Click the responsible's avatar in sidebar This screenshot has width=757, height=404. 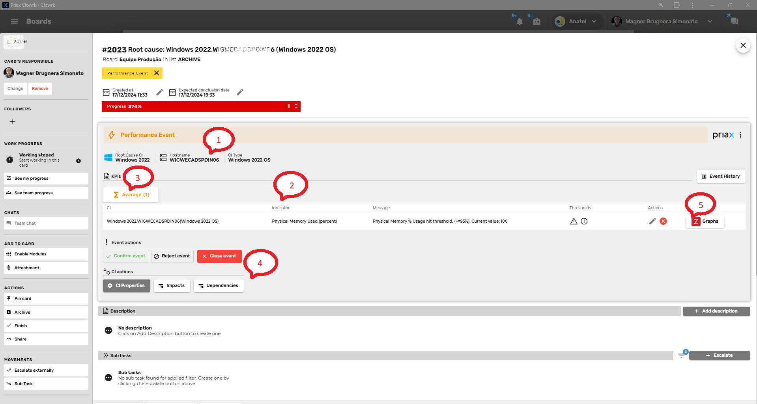tap(9, 73)
